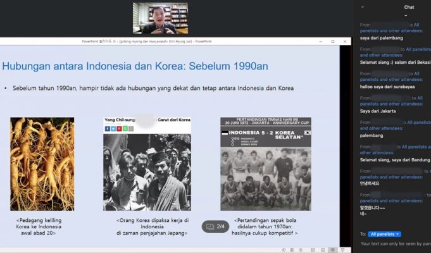This screenshot has width=431, height=253.
Task: Click the Indonesia vs Korea football team photo
Action: 266,164
